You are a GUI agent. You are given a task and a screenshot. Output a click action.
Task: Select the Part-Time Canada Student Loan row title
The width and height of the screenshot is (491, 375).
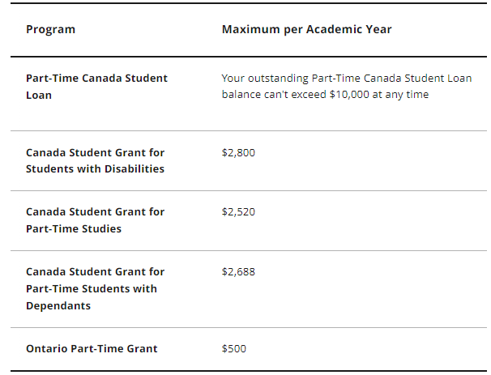96,86
